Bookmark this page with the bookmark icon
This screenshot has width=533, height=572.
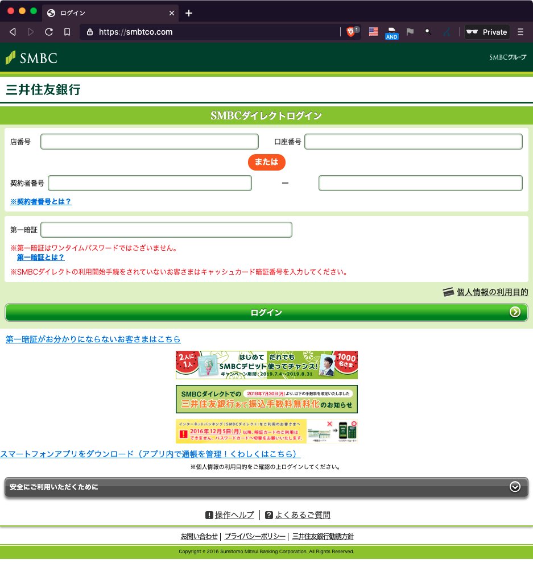click(x=67, y=32)
